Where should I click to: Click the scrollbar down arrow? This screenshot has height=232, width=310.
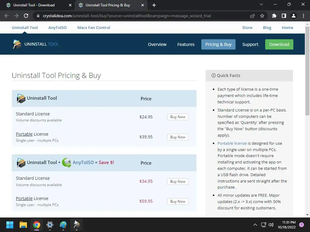307,215
